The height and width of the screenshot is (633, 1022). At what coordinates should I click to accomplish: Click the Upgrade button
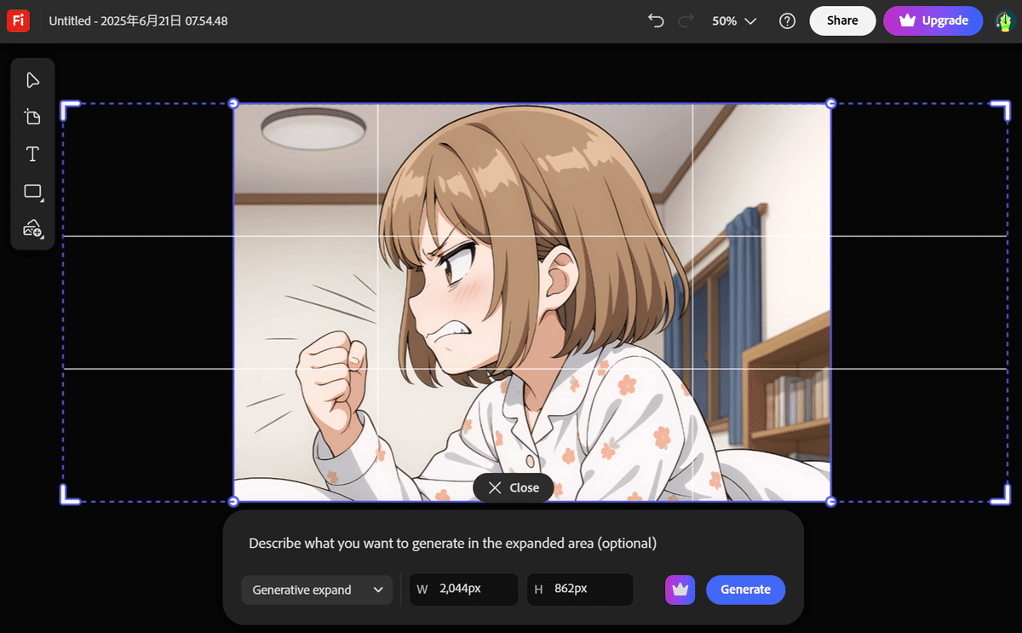click(933, 20)
